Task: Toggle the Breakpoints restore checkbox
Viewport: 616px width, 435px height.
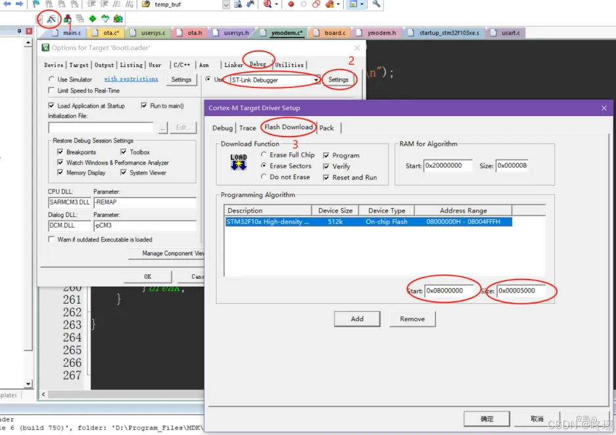Action: tap(60, 152)
